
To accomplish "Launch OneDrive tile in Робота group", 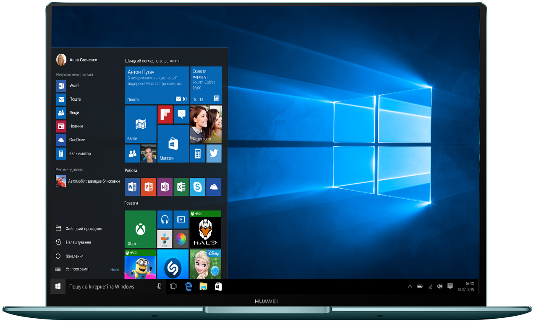I will point(214,187).
